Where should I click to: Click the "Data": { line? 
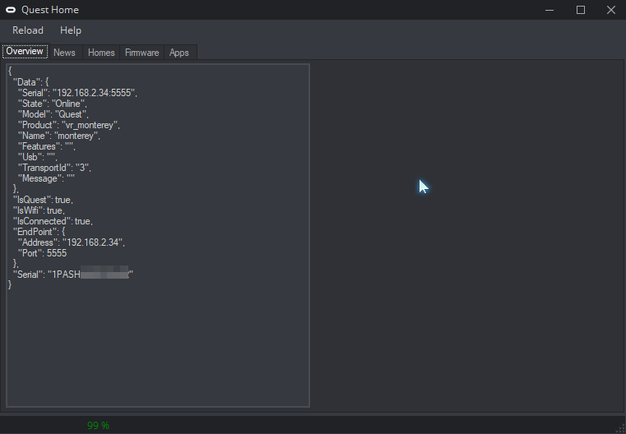(x=30, y=82)
